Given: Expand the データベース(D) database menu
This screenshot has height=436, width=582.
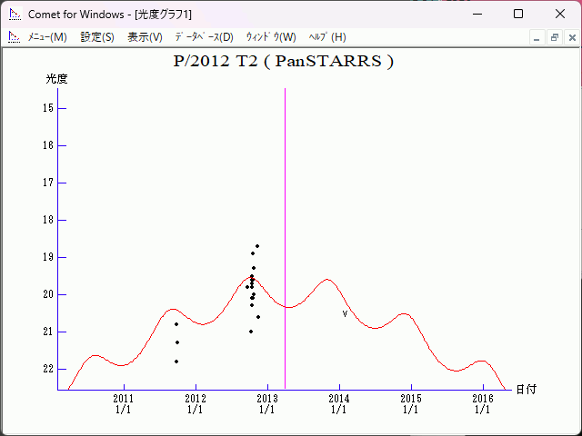Looking at the screenshot, I should coord(204,37).
